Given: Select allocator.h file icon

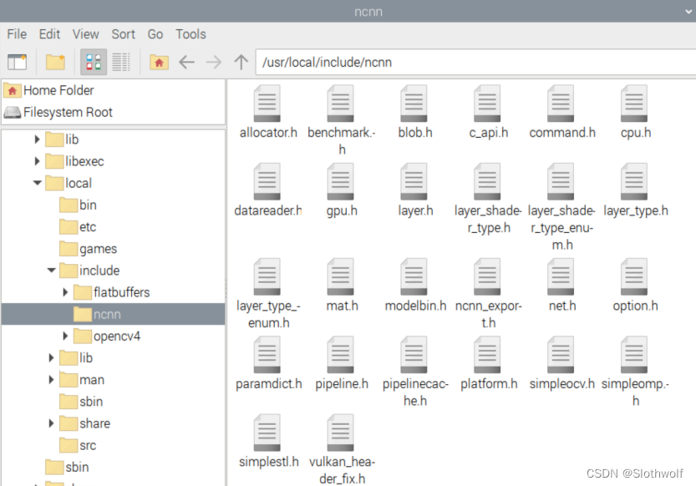Looking at the screenshot, I should point(267,104).
